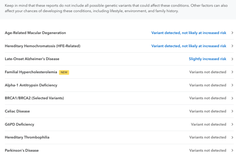This screenshot has height=155, width=236.
Task: View BRCA1/BRCA2 (Selected Variants) report
Action: coord(34,98)
